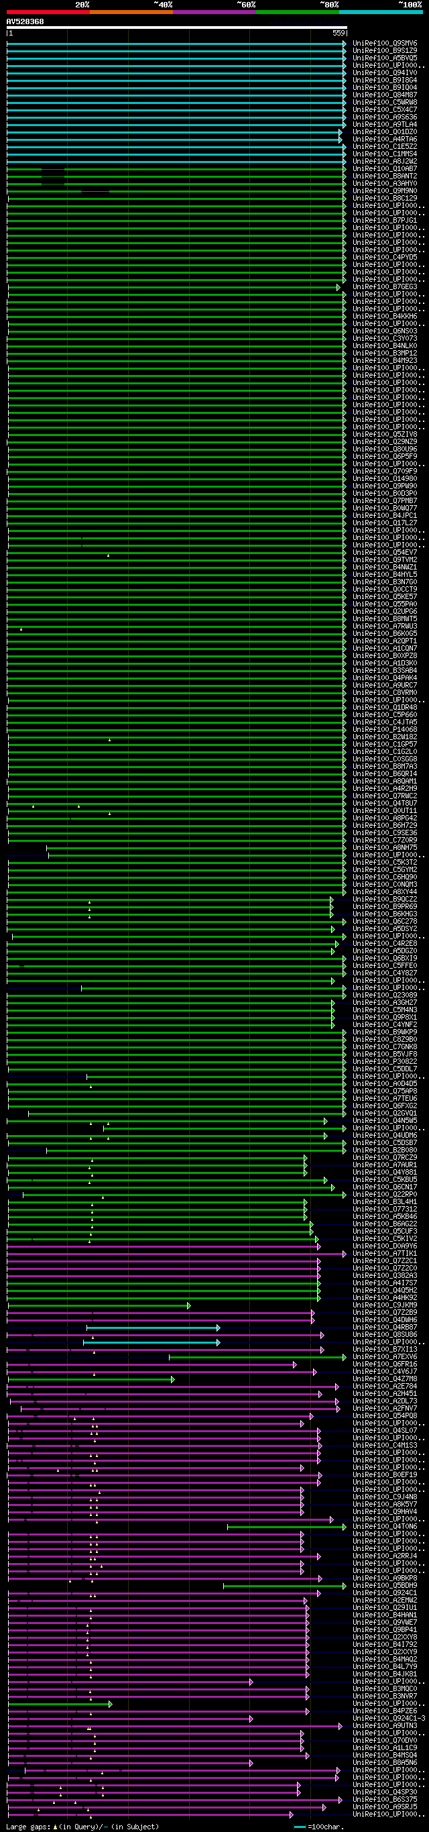Select hit label UniRef100_Q84M87

pos(384,95)
